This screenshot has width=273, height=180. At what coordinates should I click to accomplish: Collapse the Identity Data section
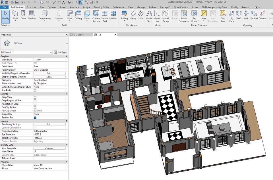pyautogui.click(x=66, y=145)
